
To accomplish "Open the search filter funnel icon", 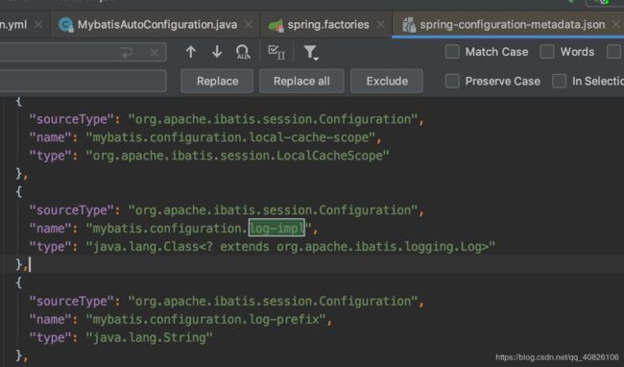I will [x=310, y=53].
